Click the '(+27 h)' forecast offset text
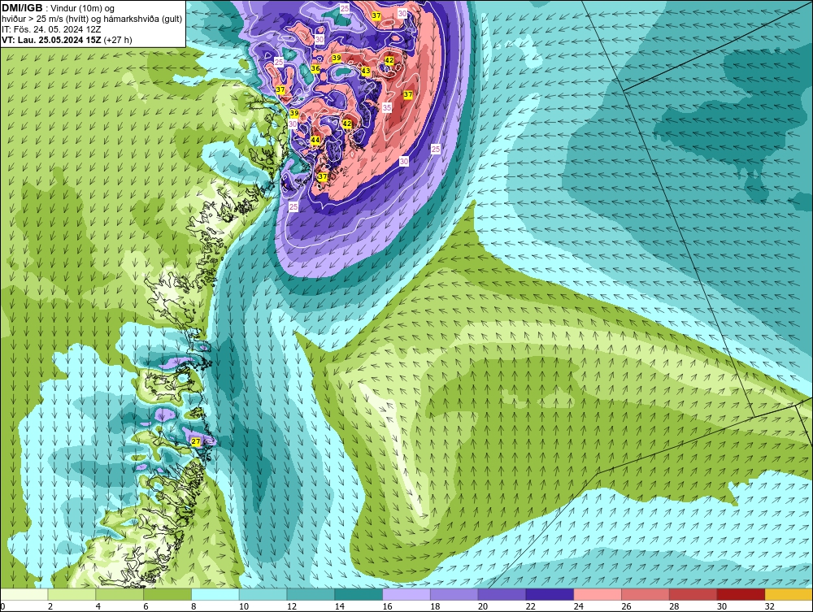 click(118, 40)
